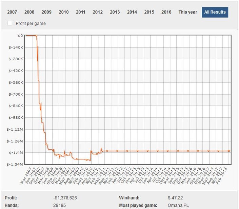Viewport: 239px width, 209px height.
Task: Click the last data point at the line's right end
Action: tap(229, 151)
